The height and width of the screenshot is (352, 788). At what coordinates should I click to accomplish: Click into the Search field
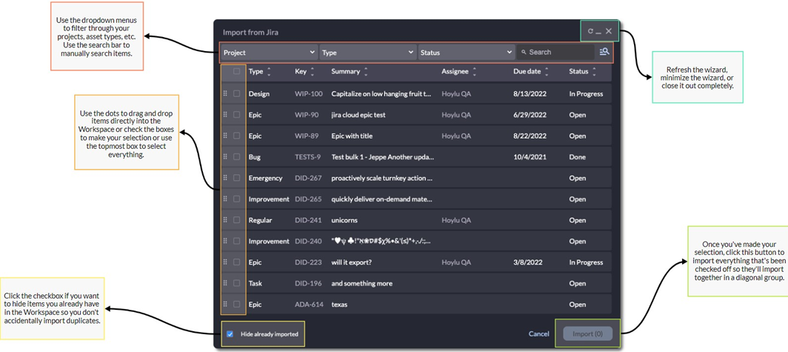click(555, 53)
